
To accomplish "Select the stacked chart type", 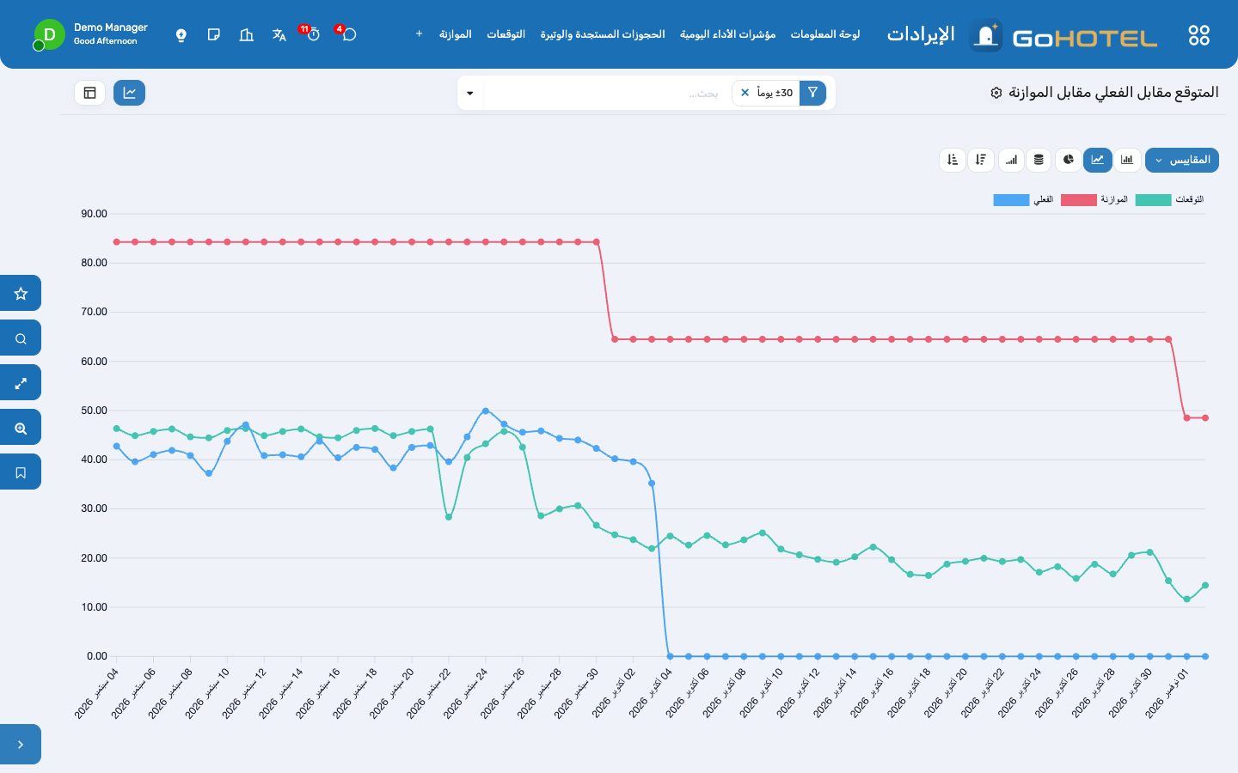I will pyautogui.click(x=1039, y=160).
